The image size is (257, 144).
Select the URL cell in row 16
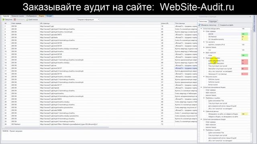(x=100, y=68)
